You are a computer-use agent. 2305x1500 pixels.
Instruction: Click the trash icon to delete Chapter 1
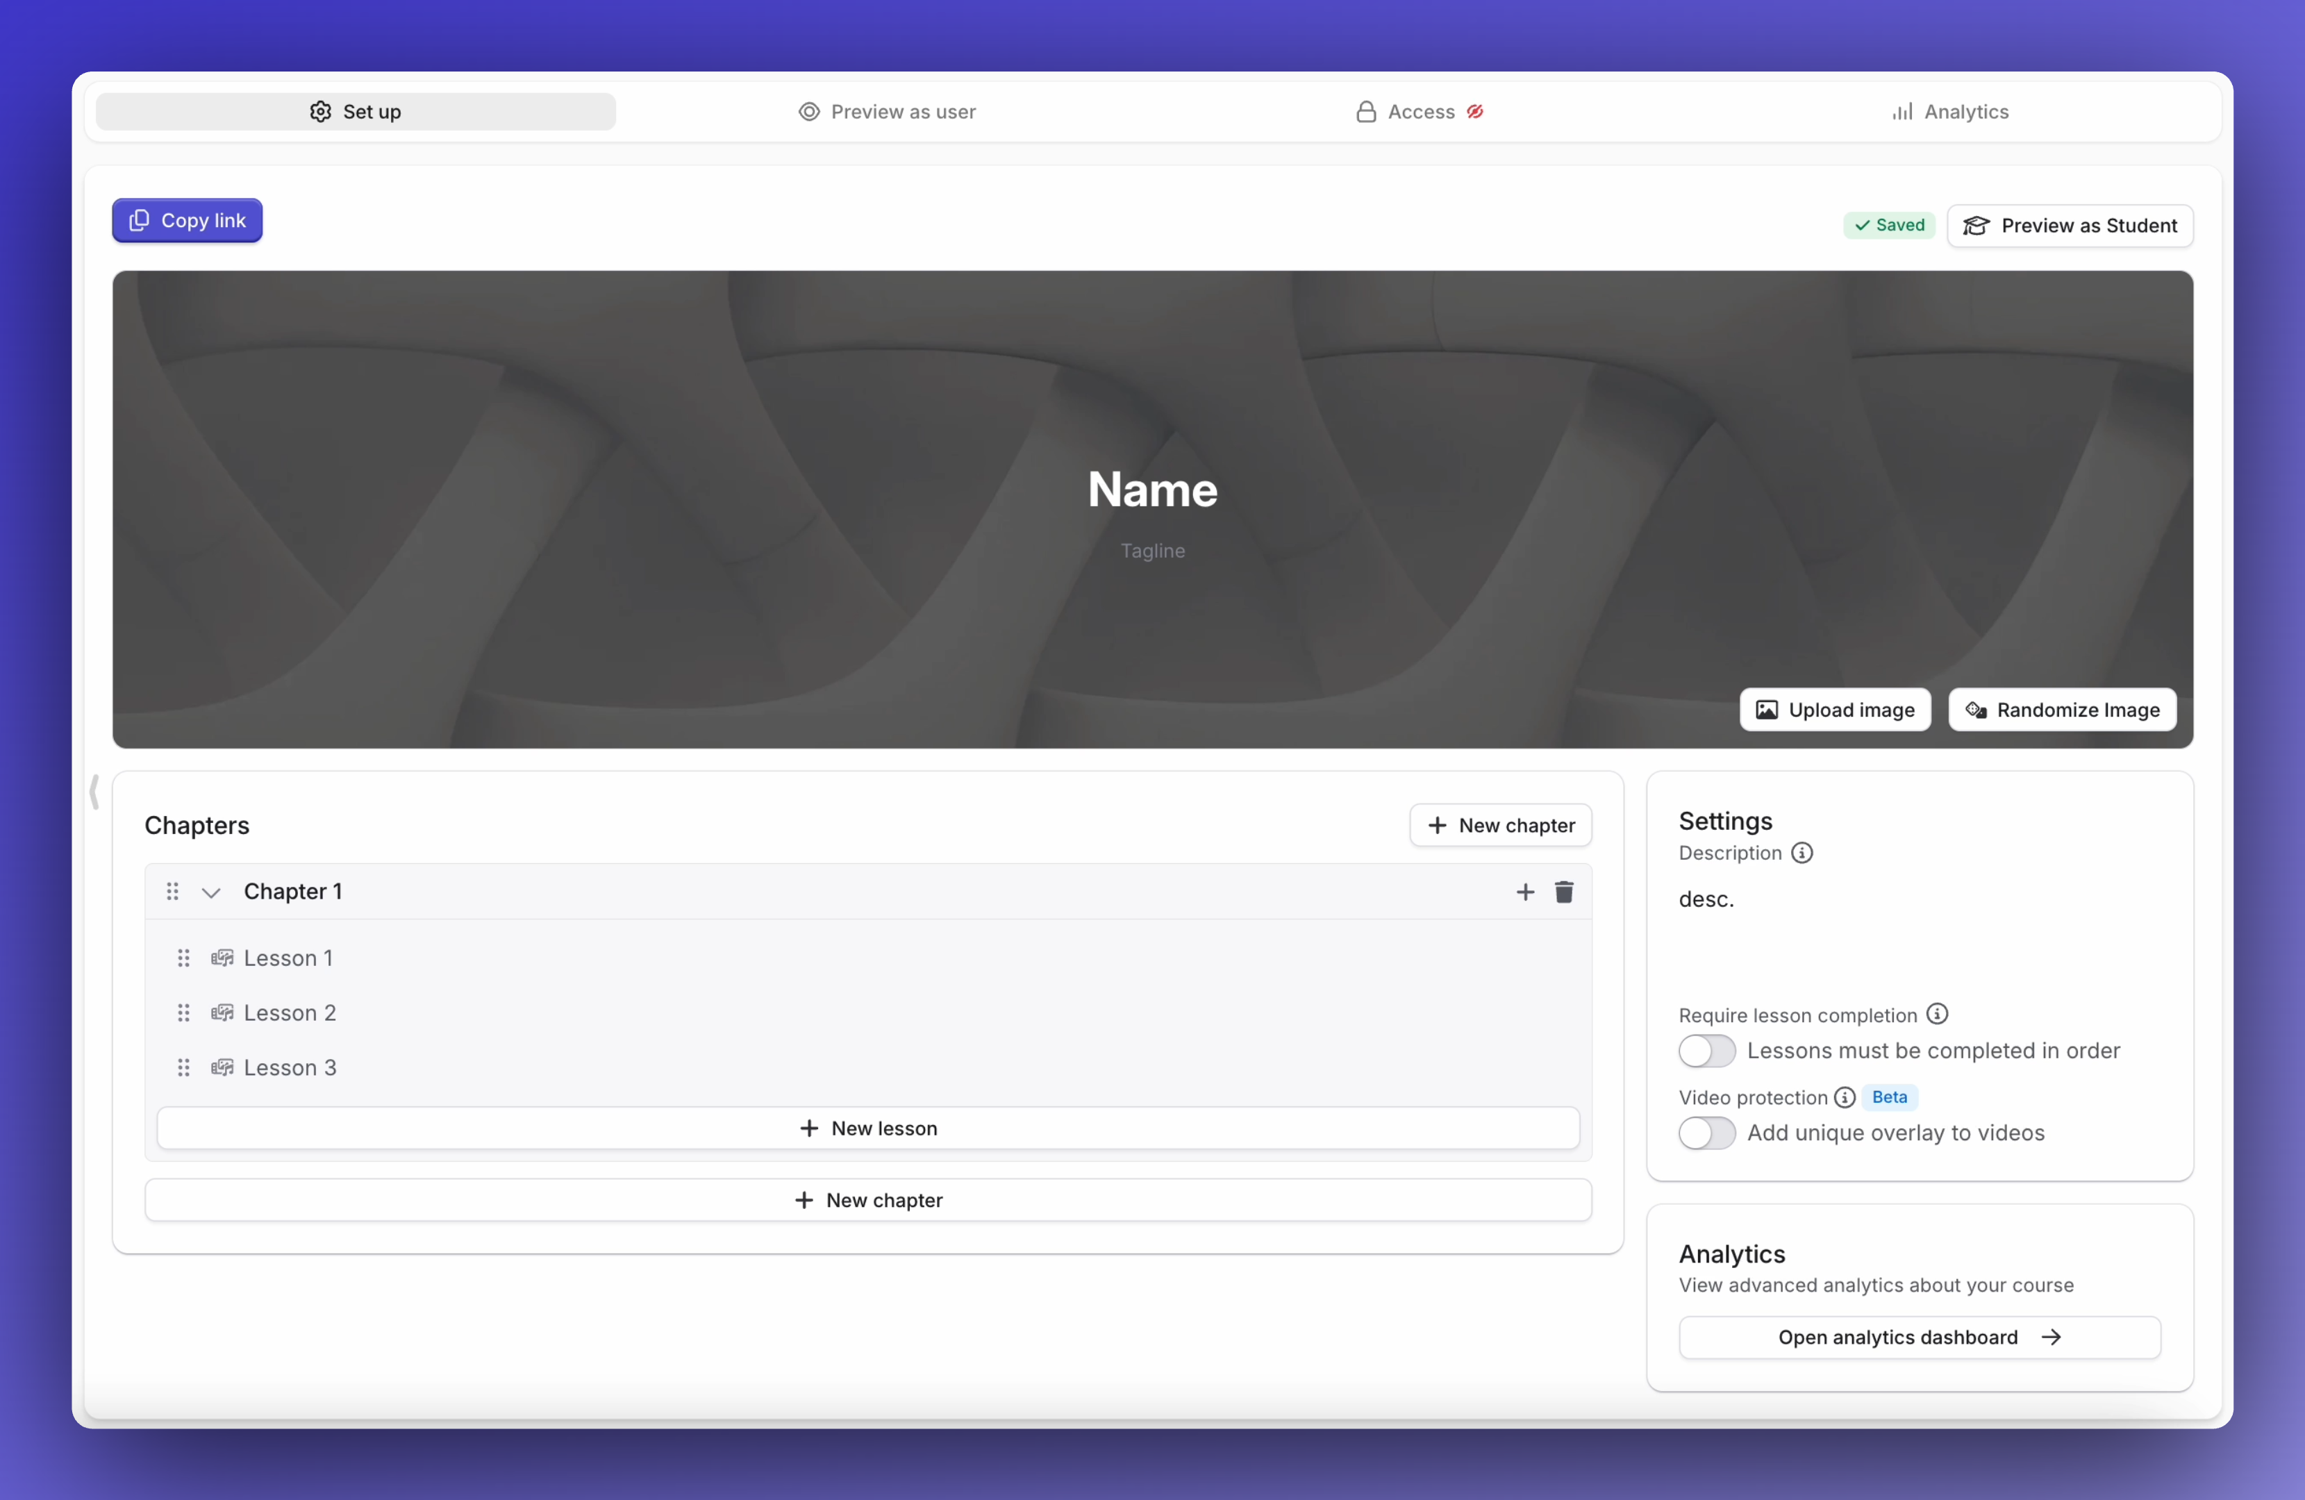(1564, 892)
